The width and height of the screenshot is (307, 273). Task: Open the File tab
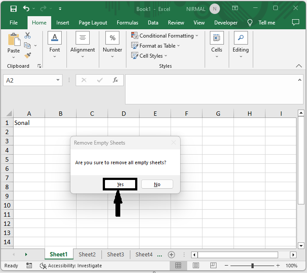point(14,23)
